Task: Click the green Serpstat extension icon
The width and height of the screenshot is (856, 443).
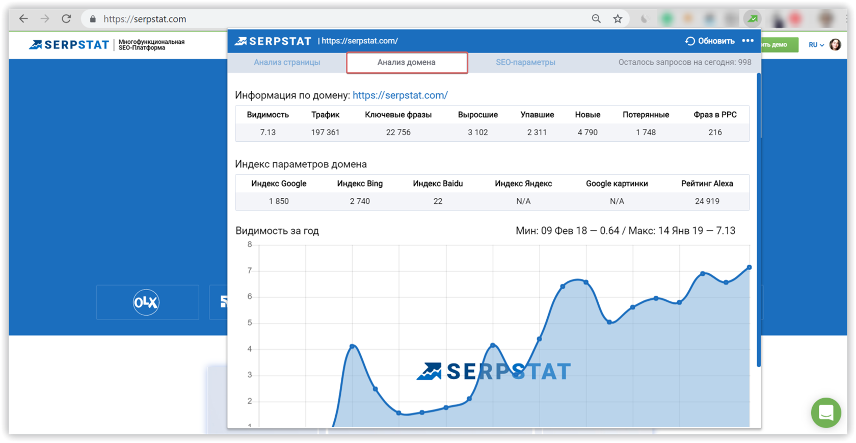Action: point(752,19)
